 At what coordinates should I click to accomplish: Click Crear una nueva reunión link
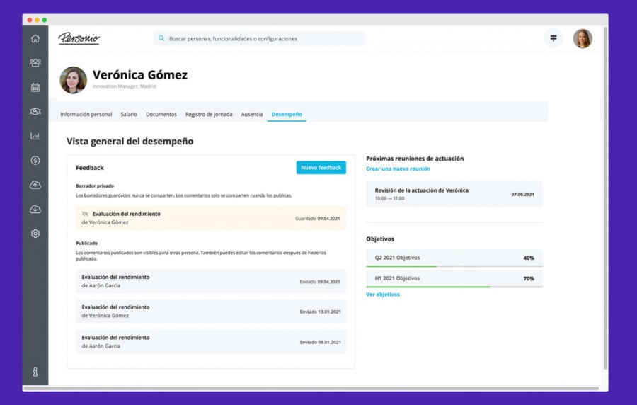(x=398, y=169)
